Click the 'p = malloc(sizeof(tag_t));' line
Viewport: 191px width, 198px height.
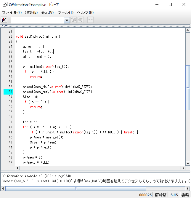click(46, 67)
